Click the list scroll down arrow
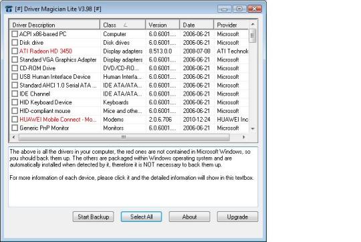 [253, 128]
